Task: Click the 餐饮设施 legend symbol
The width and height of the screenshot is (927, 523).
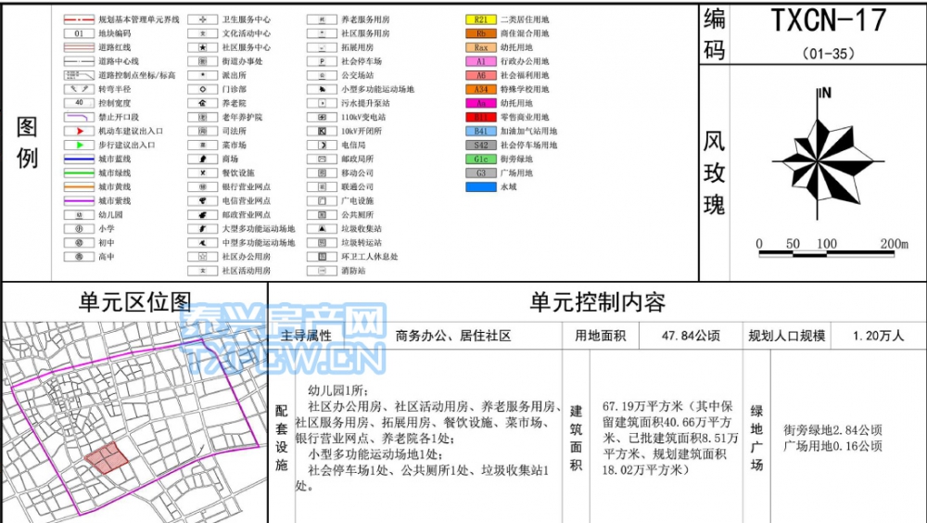Action: pyautogui.click(x=203, y=172)
